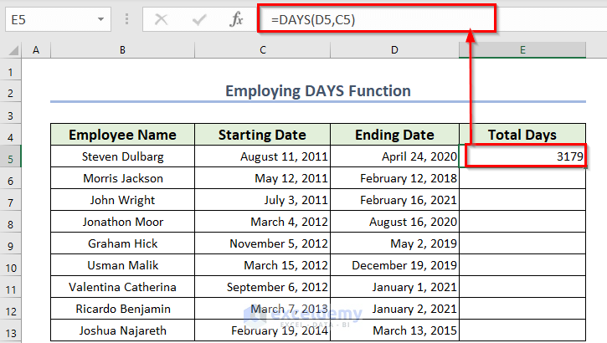Click the Employing DAYS Function title cell
This screenshot has width=607, height=343.
pos(317,91)
